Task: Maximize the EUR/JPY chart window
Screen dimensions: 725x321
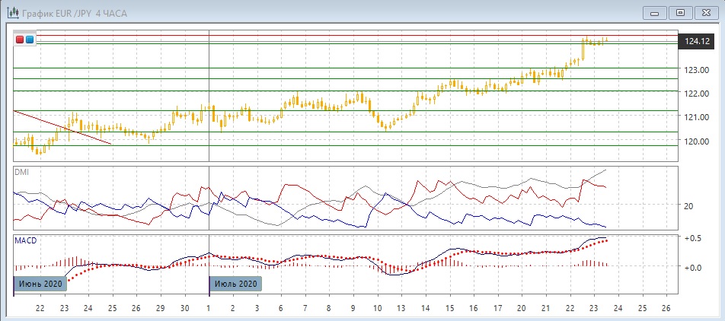Action: [682, 12]
